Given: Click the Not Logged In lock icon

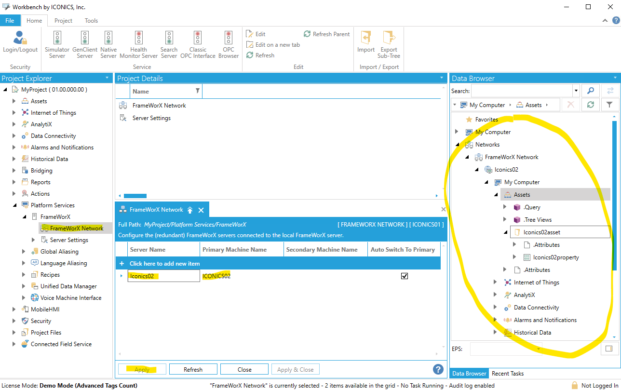Looking at the screenshot, I should click(x=575, y=385).
